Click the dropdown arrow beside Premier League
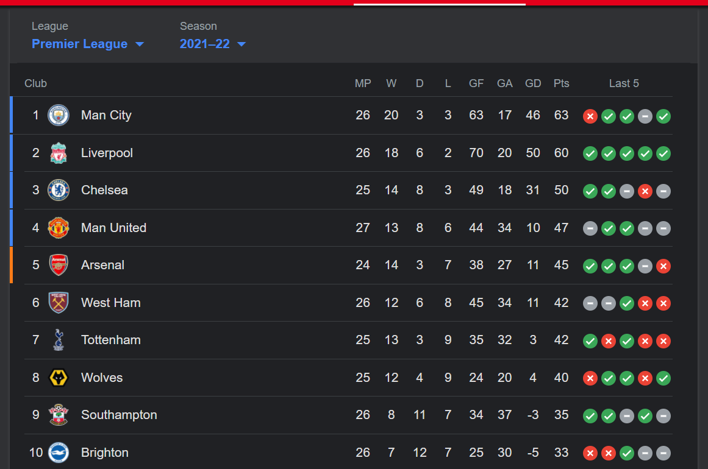708x469 pixels. tap(140, 44)
